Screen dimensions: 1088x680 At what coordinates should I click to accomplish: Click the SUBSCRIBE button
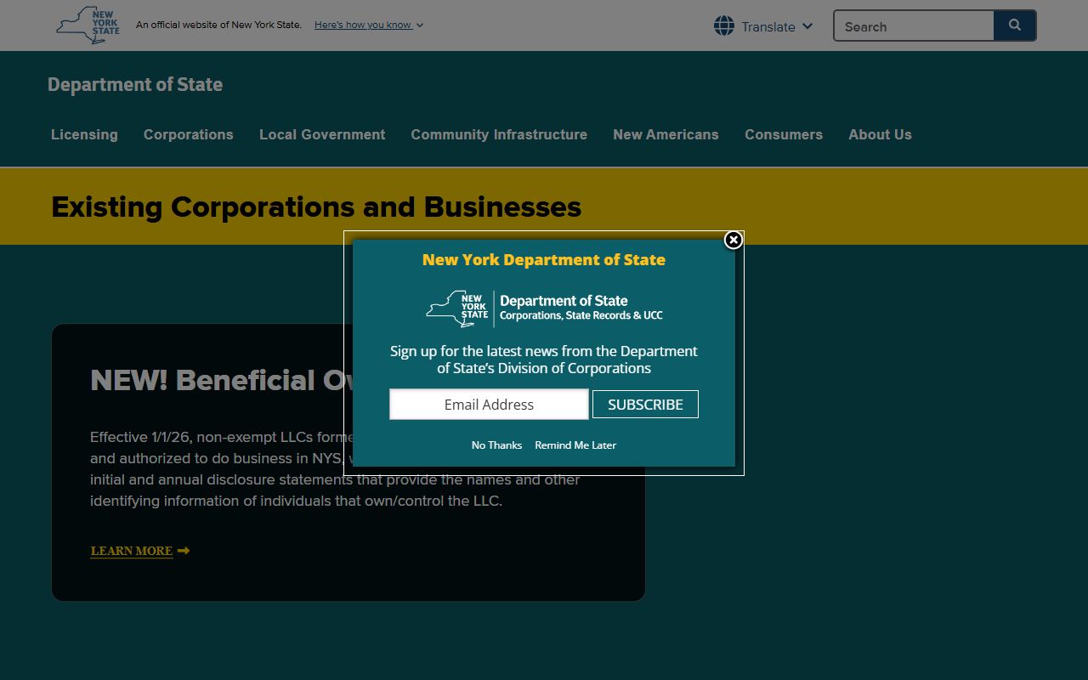(x=645, y=405)
